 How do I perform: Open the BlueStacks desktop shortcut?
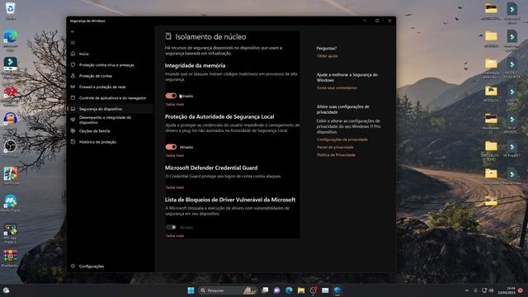(11, 257)
